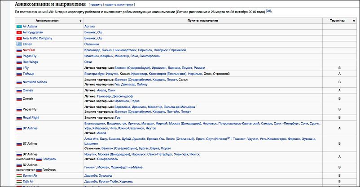Click the Kazakhstan flag beside Air Astana
Viewport: 360px width, 187px height.
pyautogui.click(x=19, y=27)
